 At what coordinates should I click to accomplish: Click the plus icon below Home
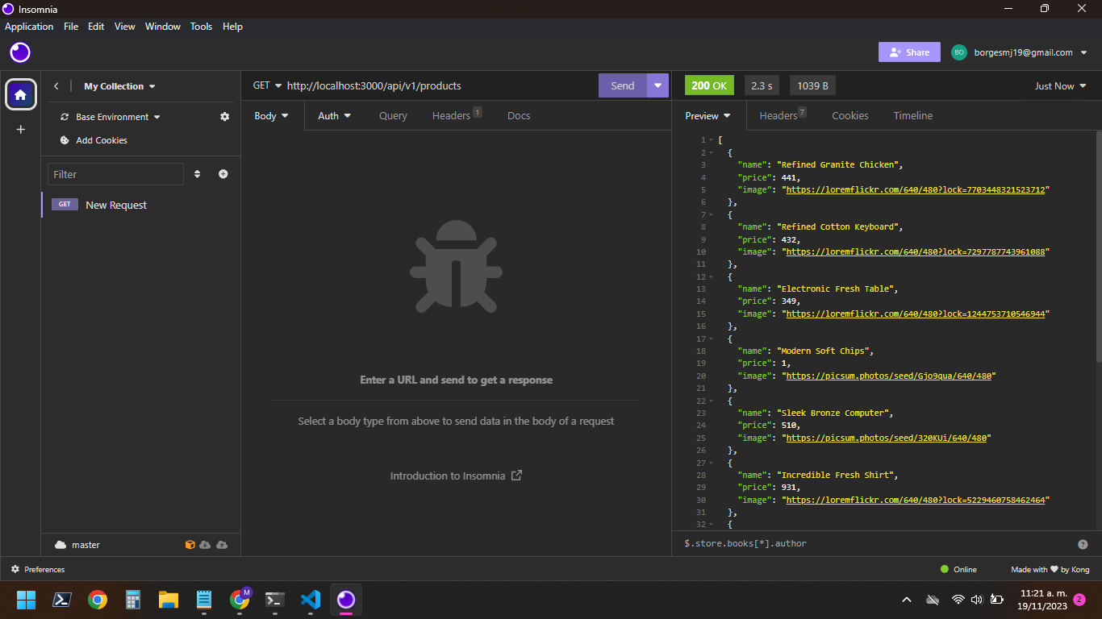21,130
